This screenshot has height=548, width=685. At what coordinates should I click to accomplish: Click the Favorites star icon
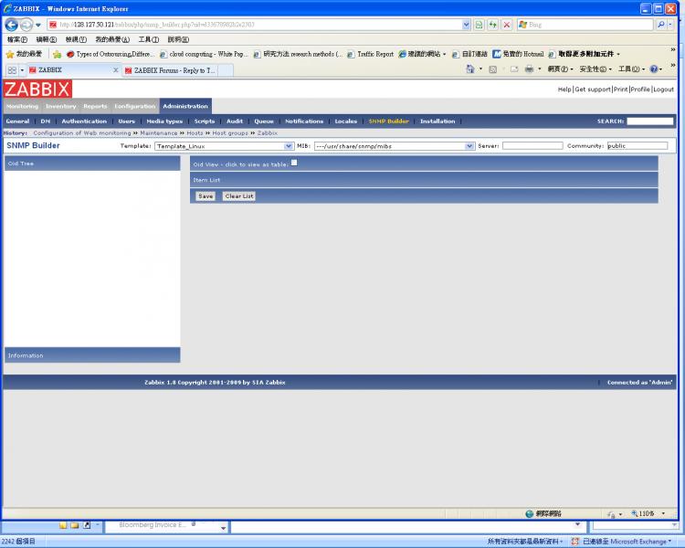click(x=10, y=54)
